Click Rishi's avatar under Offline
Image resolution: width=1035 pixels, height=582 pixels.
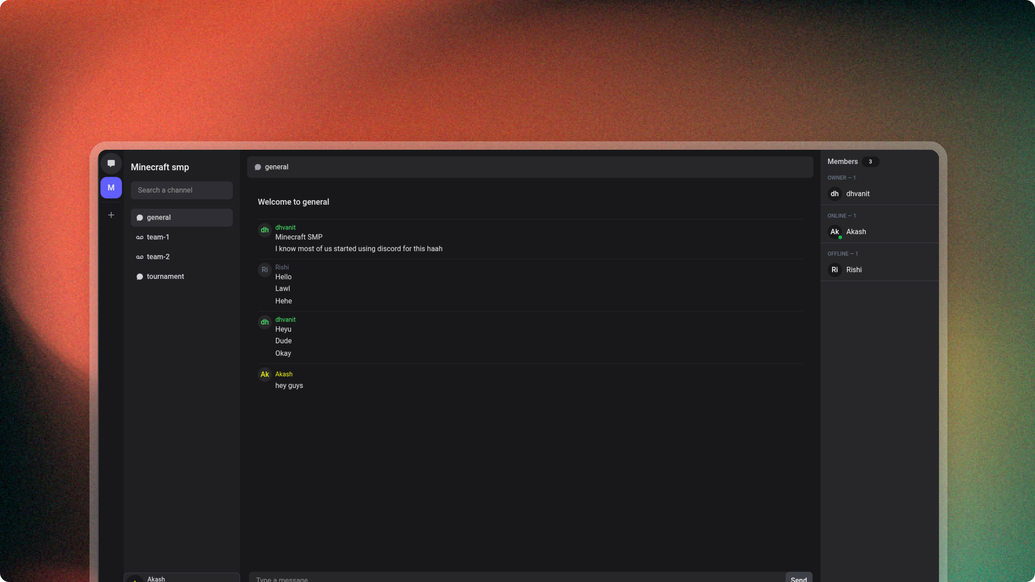pos(835,270)
